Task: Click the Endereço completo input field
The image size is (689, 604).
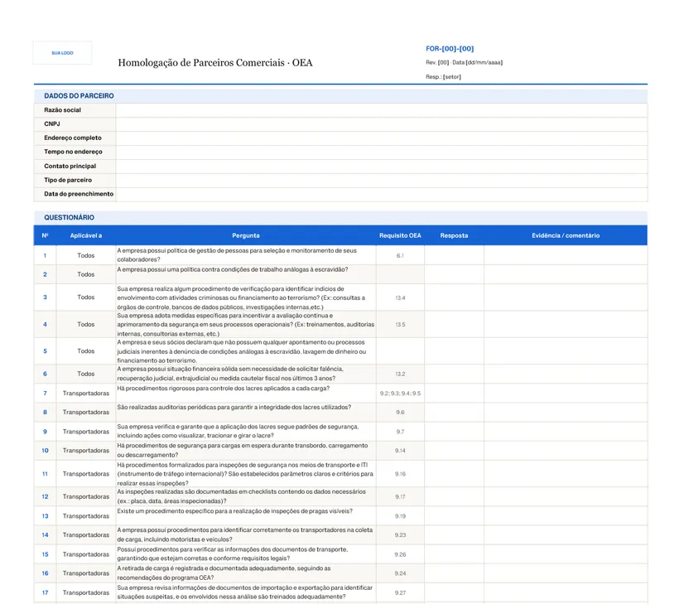Action: pos(382,138)
